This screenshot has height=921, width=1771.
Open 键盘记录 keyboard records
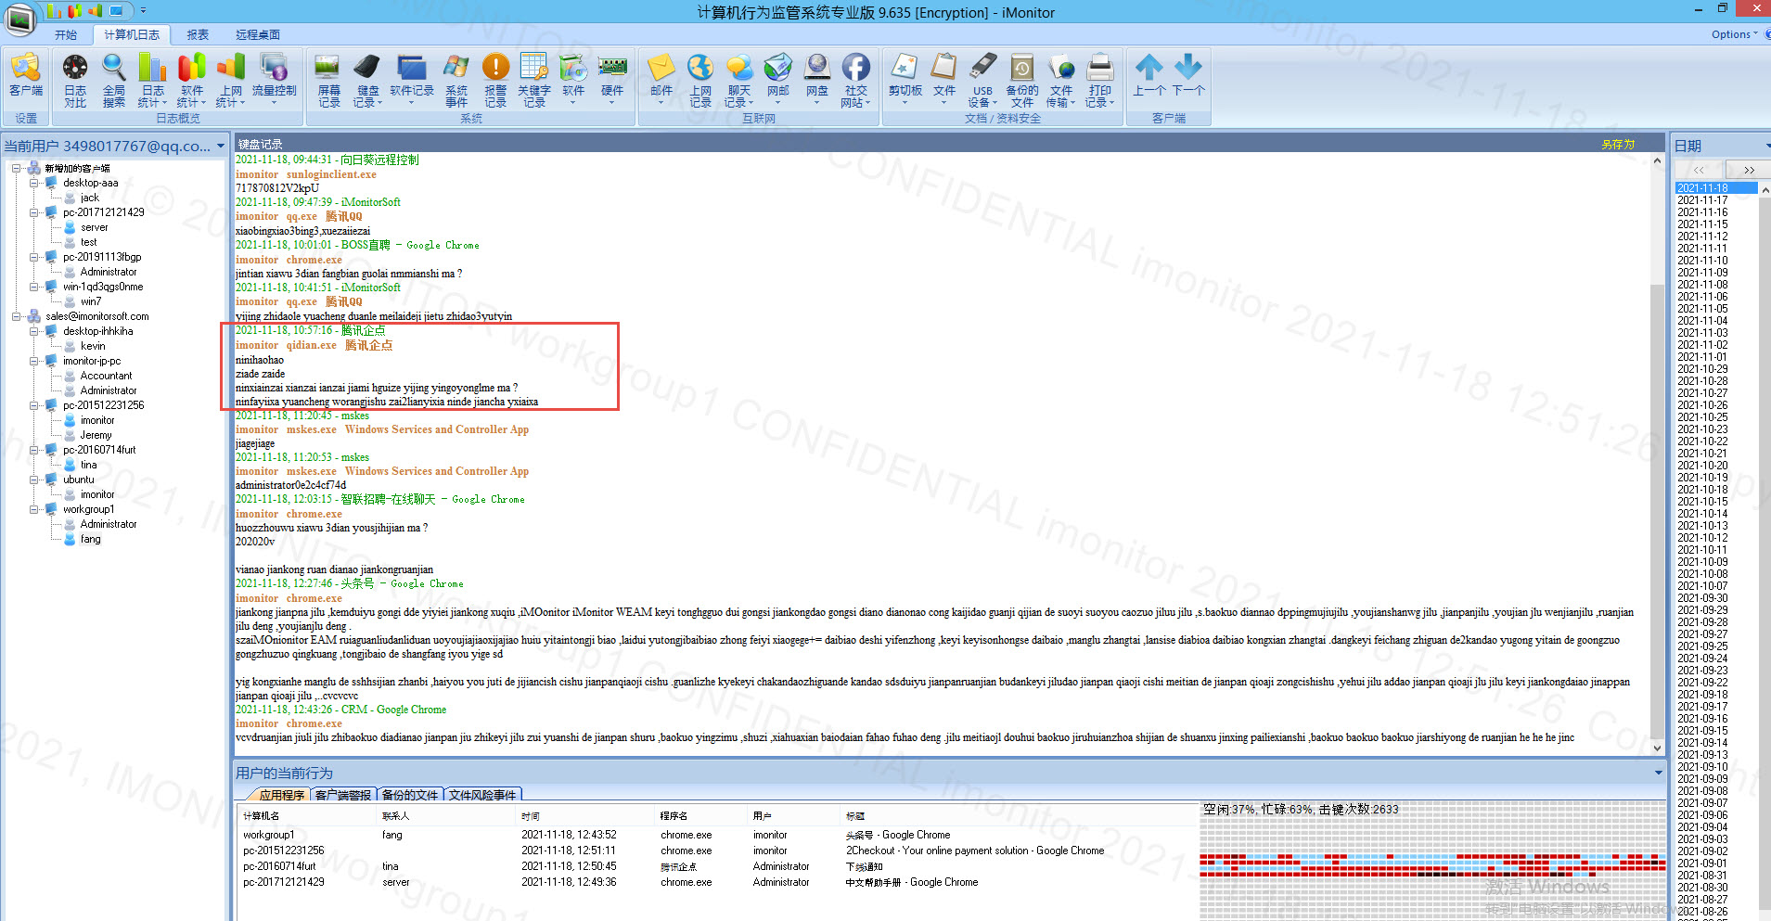click(x=367, y=80)
